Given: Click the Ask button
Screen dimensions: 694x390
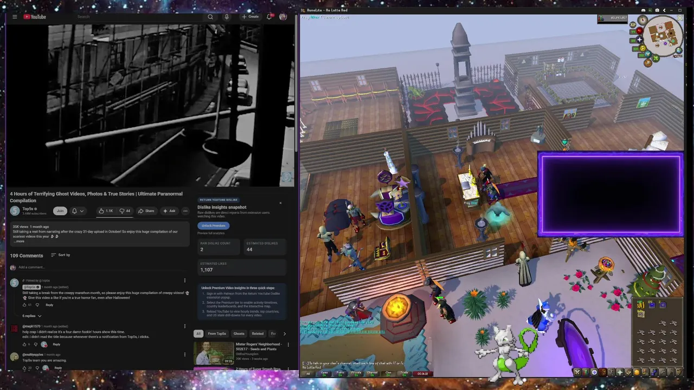Looking at the screenshot, I should (169, 211).
